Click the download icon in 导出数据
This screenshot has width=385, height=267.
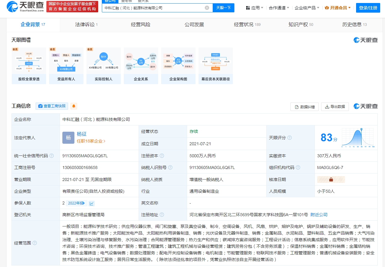(327, 107)
